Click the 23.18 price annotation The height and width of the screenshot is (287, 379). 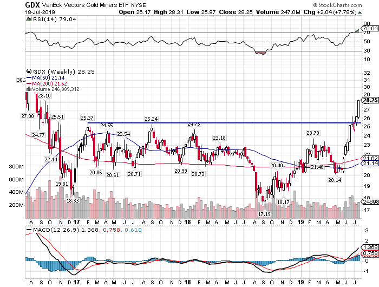[219, 138]
